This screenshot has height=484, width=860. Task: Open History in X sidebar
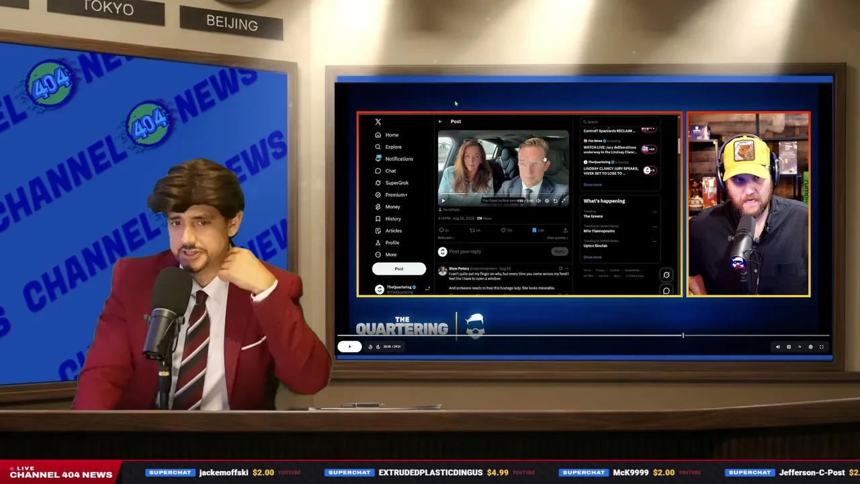[x=388, y=218]
